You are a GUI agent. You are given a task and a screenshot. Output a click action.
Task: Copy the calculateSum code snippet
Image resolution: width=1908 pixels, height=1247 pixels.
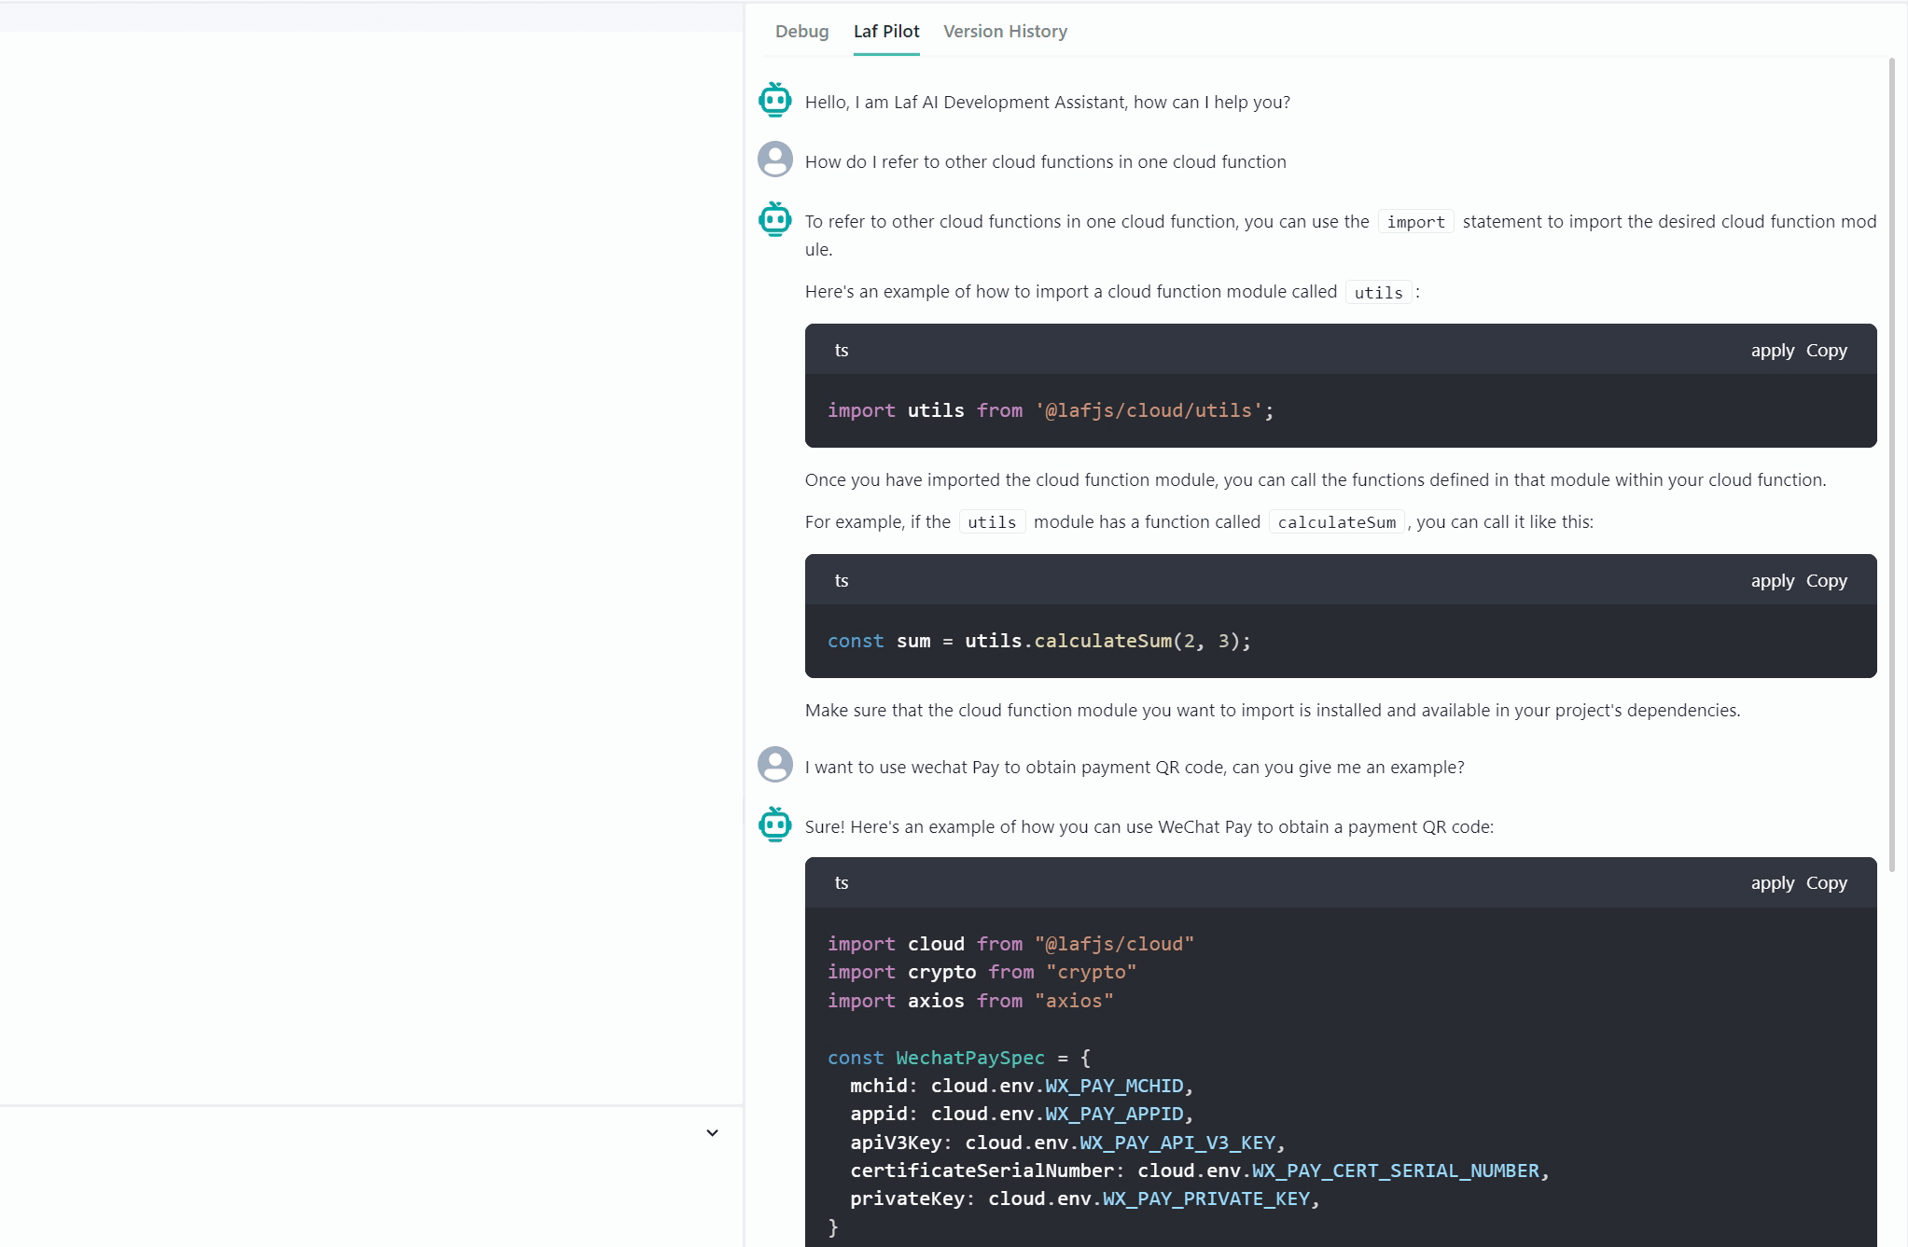click(x=1826, y=581)
